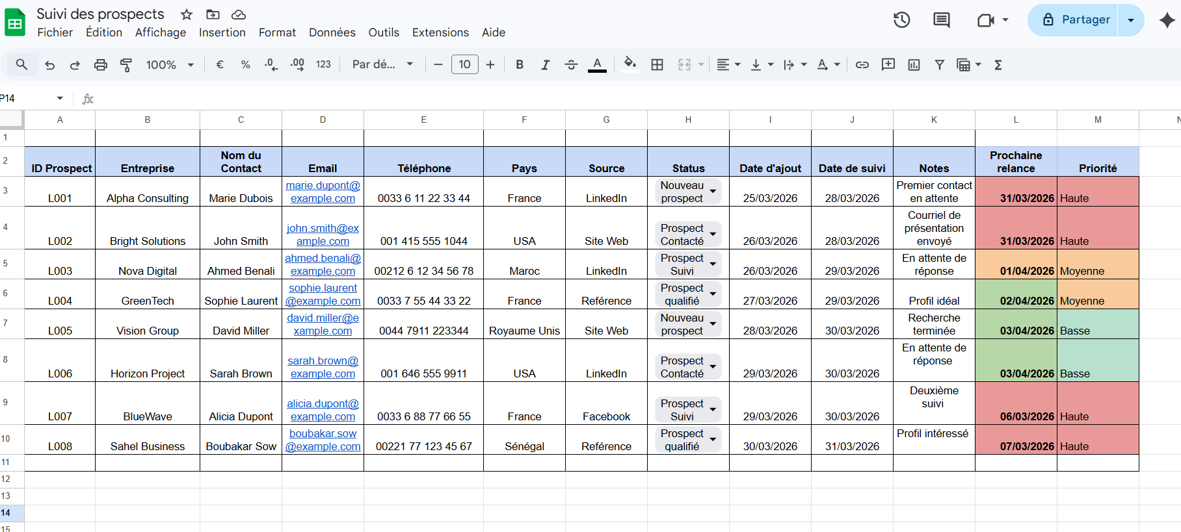Star the Suivi des prospects document

click(187, 14)
